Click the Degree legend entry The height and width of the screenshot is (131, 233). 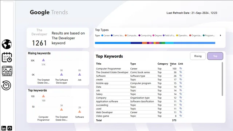[157, 36]
